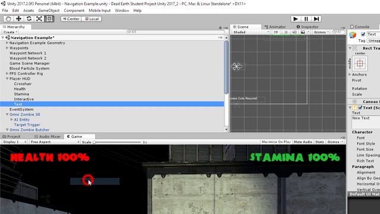Step forward one frame

tap(316, 19)
